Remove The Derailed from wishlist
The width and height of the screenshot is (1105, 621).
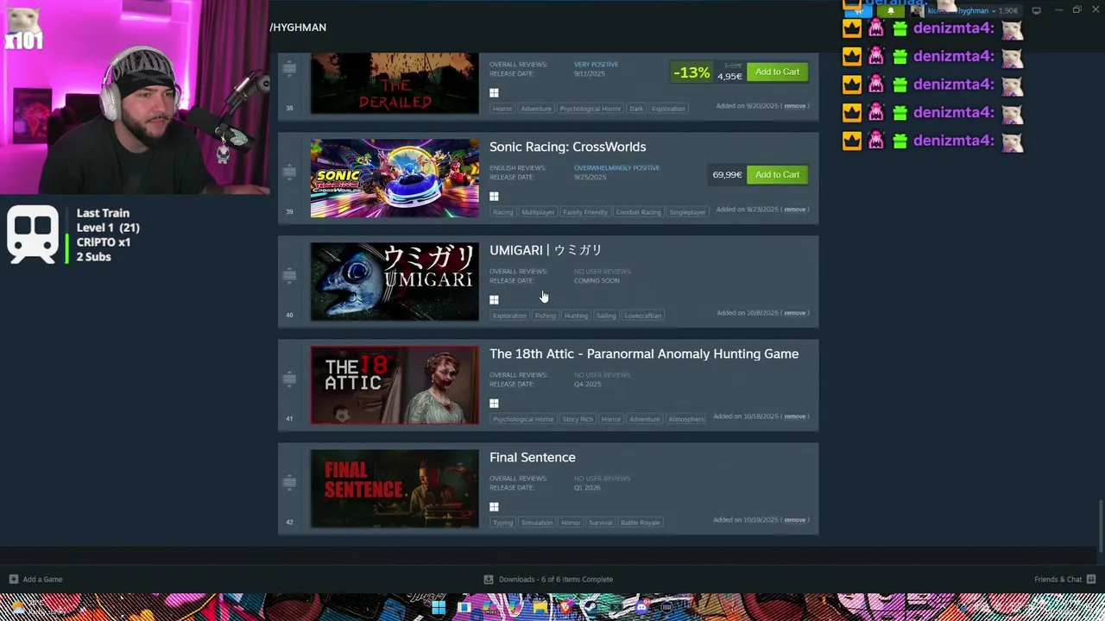[x=795, y=106]
